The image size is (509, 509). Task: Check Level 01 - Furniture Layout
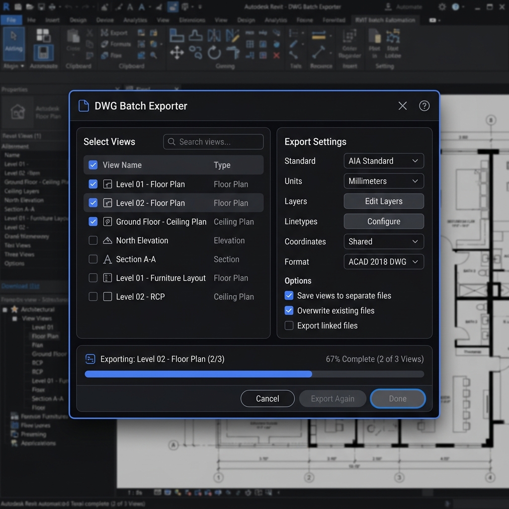(x=93, y=278)
